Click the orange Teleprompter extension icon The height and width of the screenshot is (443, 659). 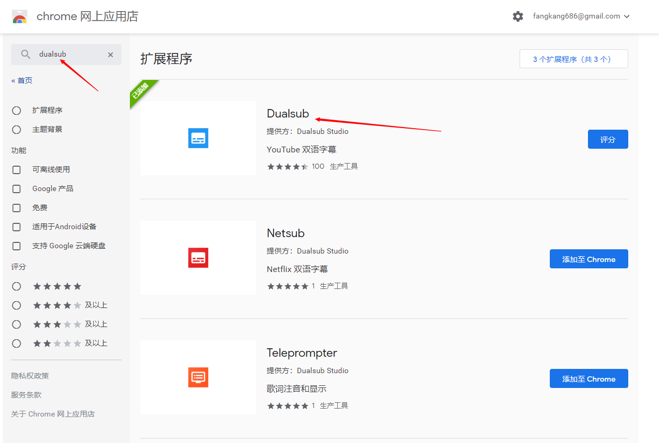[x=198, y=377]
